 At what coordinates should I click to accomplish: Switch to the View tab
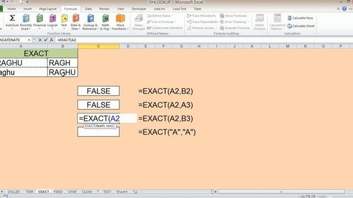[120, 9]
